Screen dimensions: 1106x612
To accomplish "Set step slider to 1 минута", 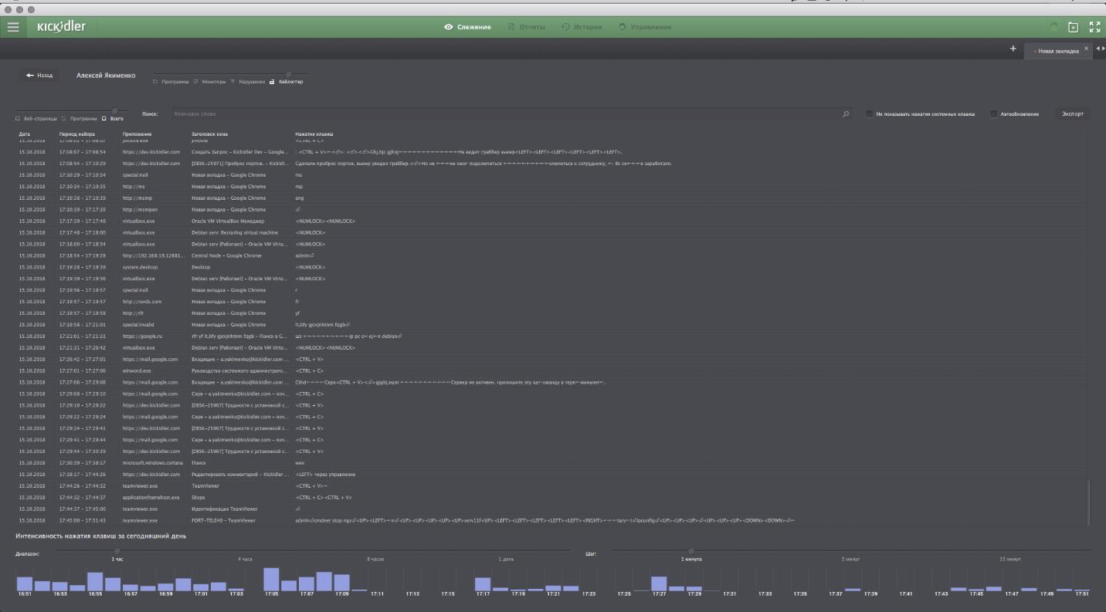I will tap(691, 559).
